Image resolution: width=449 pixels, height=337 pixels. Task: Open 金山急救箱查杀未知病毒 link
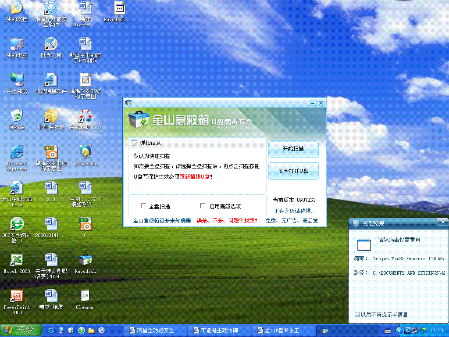pos(162,221)
